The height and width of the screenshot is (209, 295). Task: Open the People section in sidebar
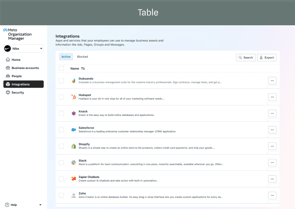tap(16, 76)
